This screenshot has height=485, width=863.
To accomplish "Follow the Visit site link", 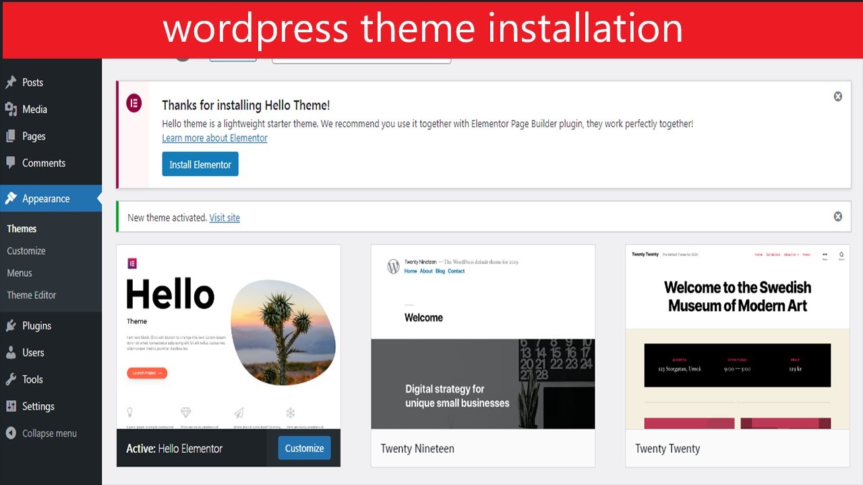I will pyautogui.click(x=225, y=218).
